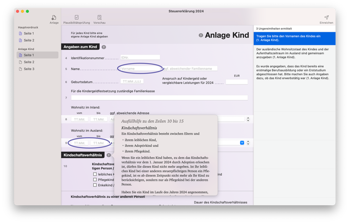Click help icon next to Kindschaftsverhältnis heading
Viewport: 350px width, 222px height.
pyautogui.click(x=109, y=155)
